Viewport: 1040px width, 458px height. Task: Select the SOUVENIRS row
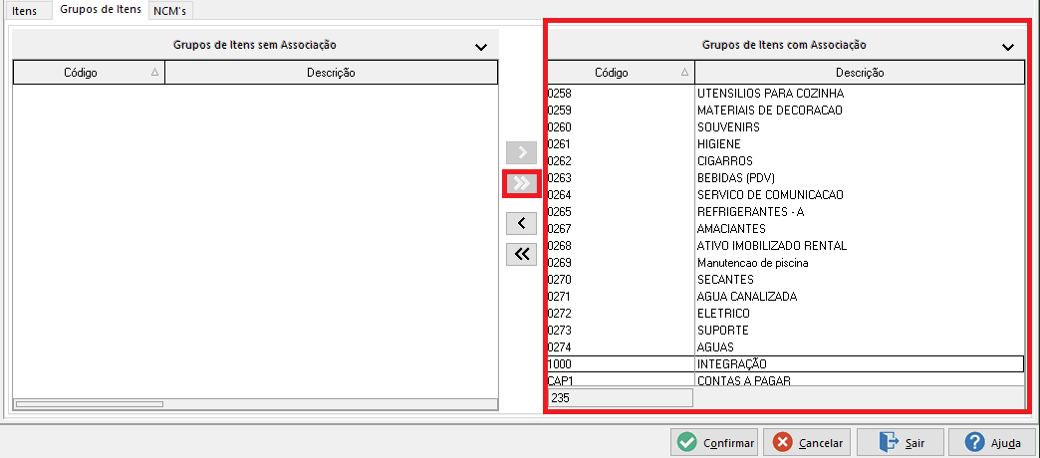[x=785, y=126]
